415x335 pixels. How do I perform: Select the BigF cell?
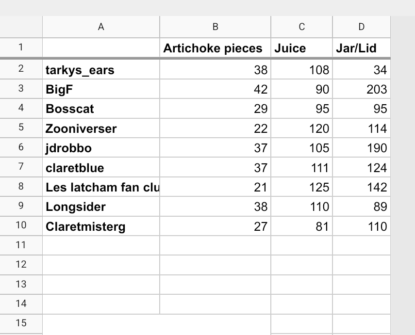(x=101, y=89)
